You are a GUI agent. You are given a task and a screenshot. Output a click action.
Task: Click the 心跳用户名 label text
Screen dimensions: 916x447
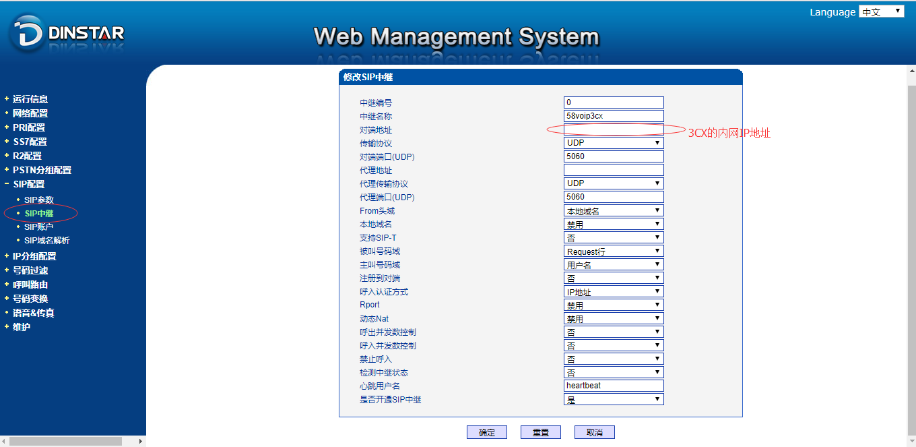coord(380,386)
